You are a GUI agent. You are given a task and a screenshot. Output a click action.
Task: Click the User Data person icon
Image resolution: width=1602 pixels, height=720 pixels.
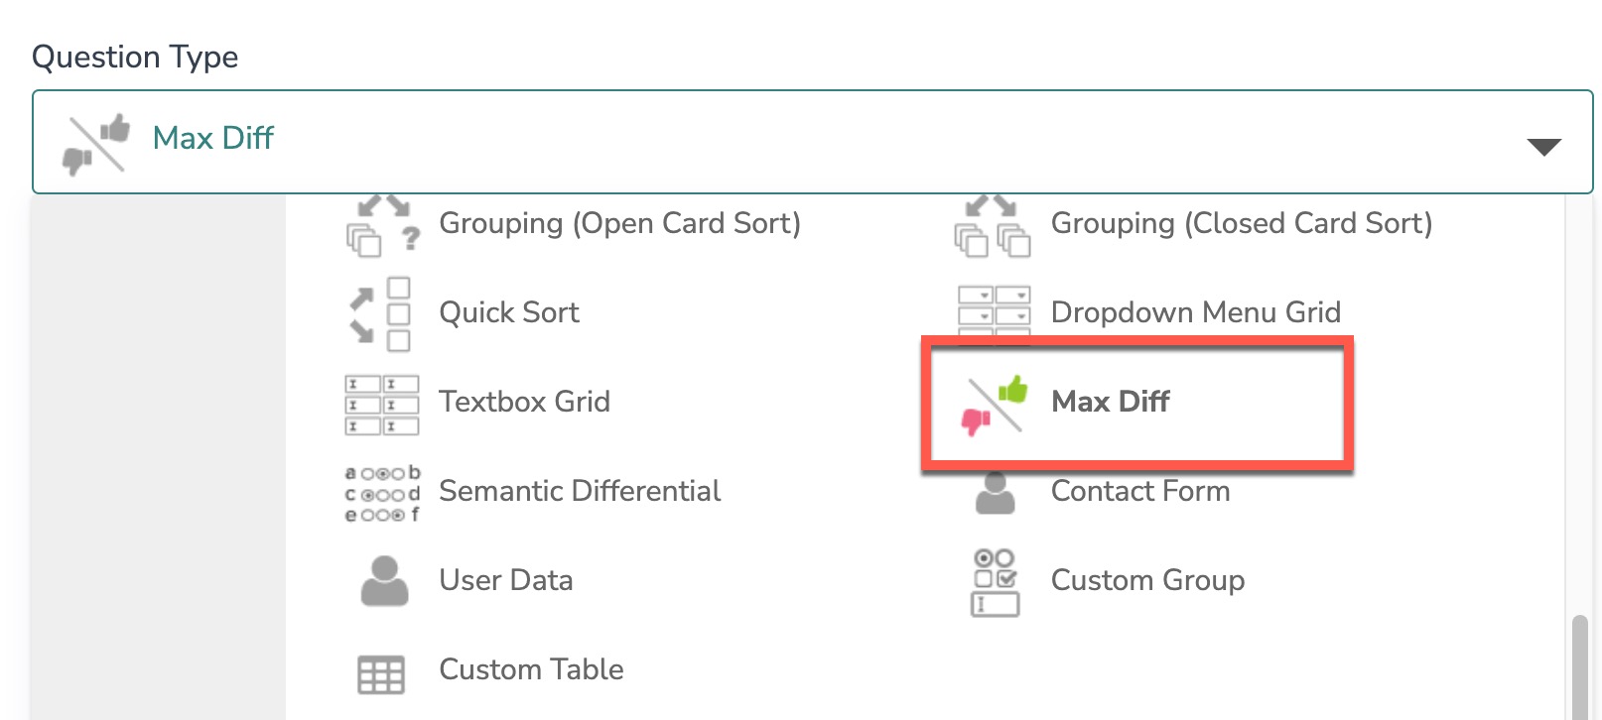click(384, 581)
